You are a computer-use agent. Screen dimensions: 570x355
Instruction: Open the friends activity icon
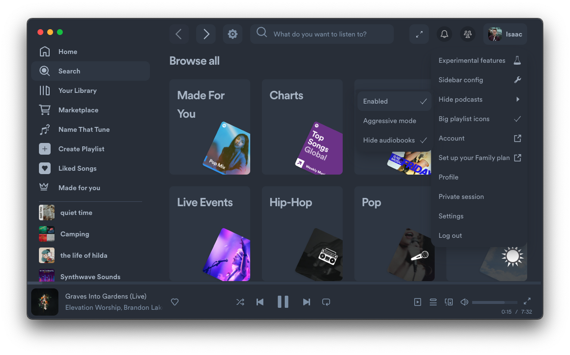(x=468, y=34)
